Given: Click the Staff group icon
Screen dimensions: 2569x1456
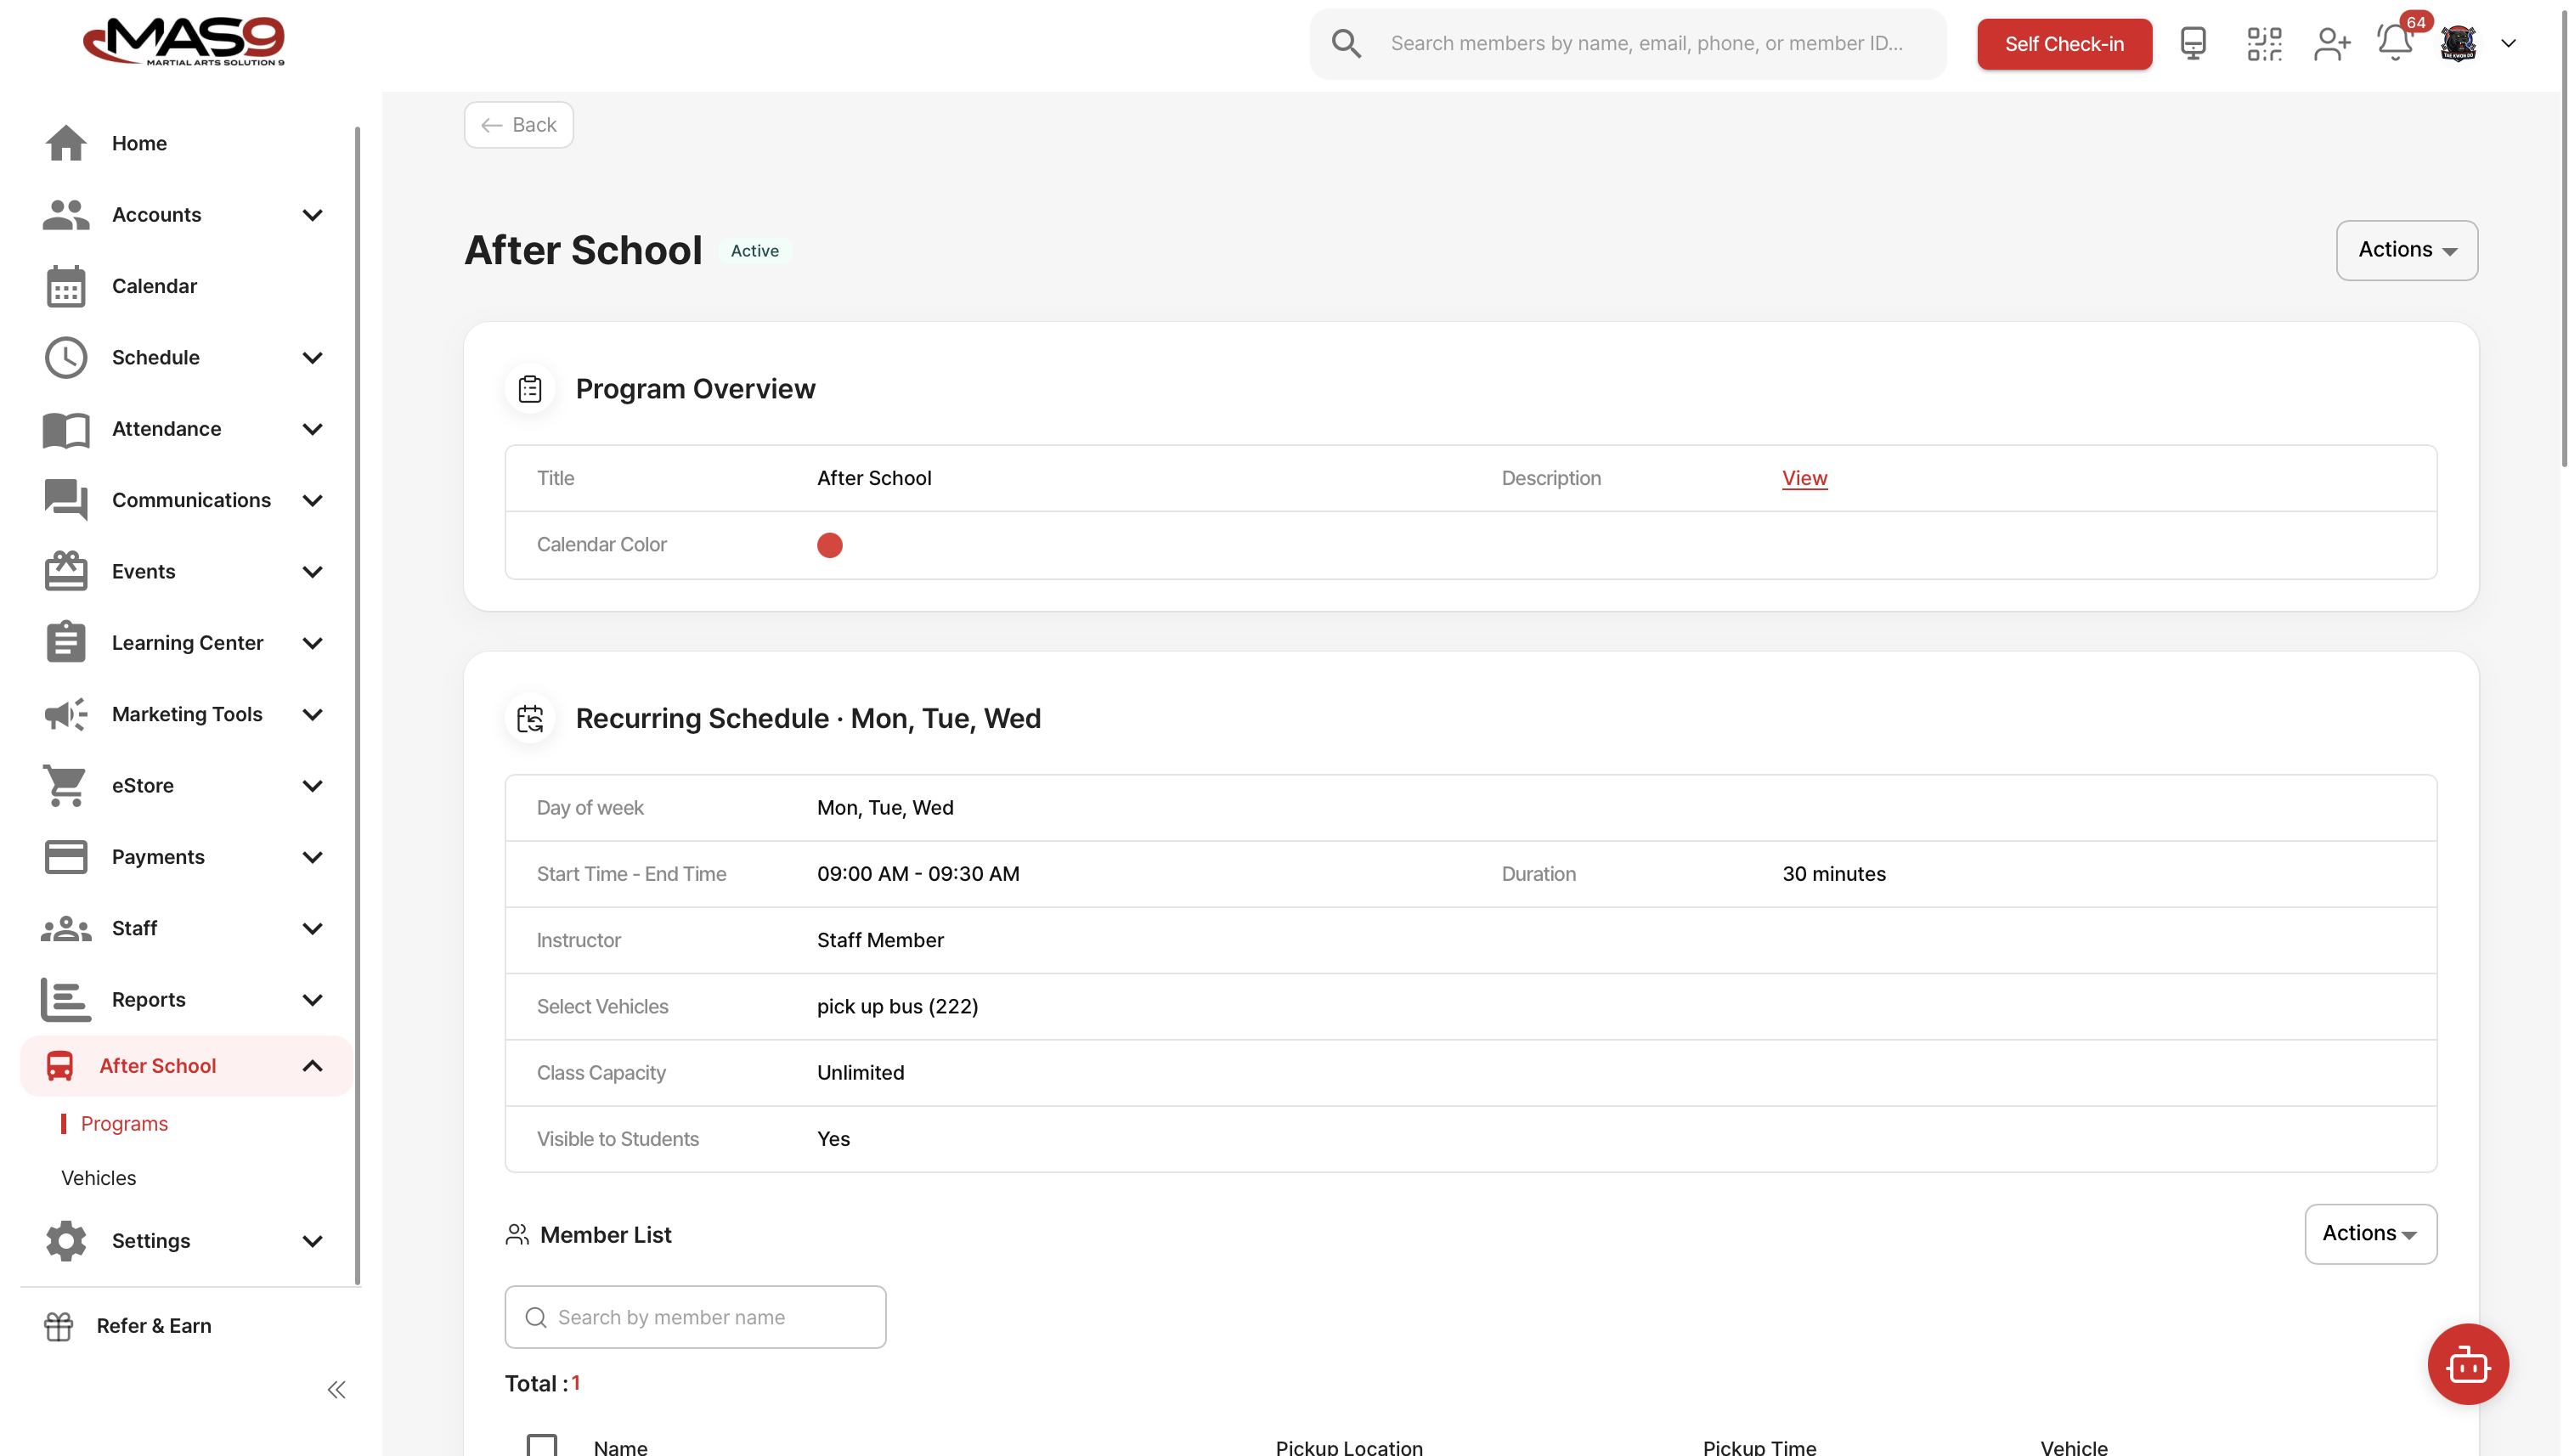Looking at the screenshot, I should [66, 928].
